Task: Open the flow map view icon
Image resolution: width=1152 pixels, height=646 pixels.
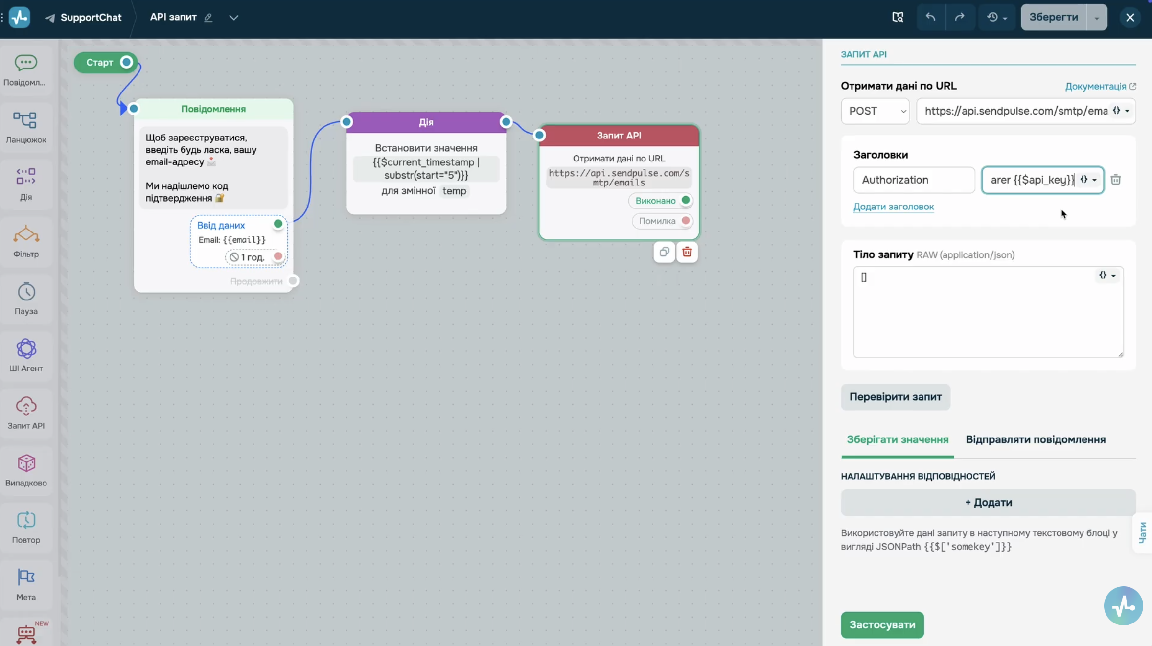Action: coord(898,17)
